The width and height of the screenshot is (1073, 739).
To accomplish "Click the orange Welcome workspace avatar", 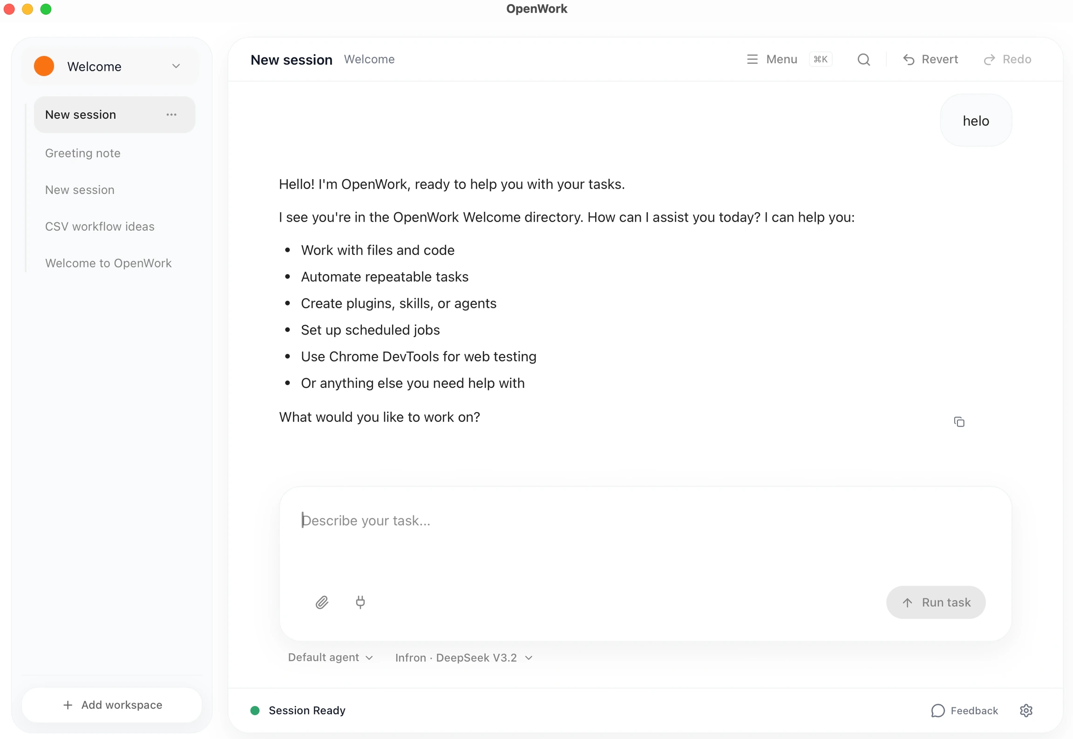I will coord(43,66).
